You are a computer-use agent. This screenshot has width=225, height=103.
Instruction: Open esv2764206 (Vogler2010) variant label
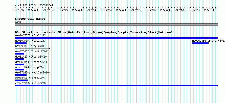pos(33,73)
